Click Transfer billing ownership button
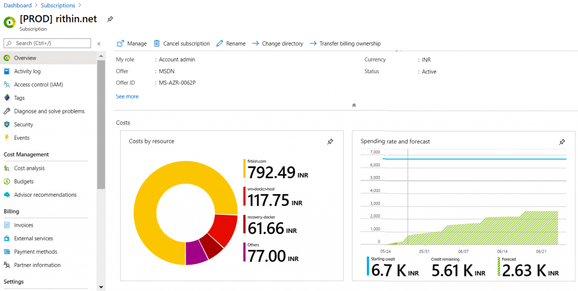Screen dimensions: 578x291 coord(349,43)
